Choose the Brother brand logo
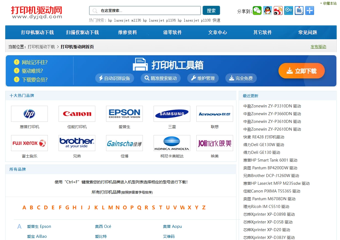This screenshot has height=240, width=340. pyautogui.click(x=77, y=143)
